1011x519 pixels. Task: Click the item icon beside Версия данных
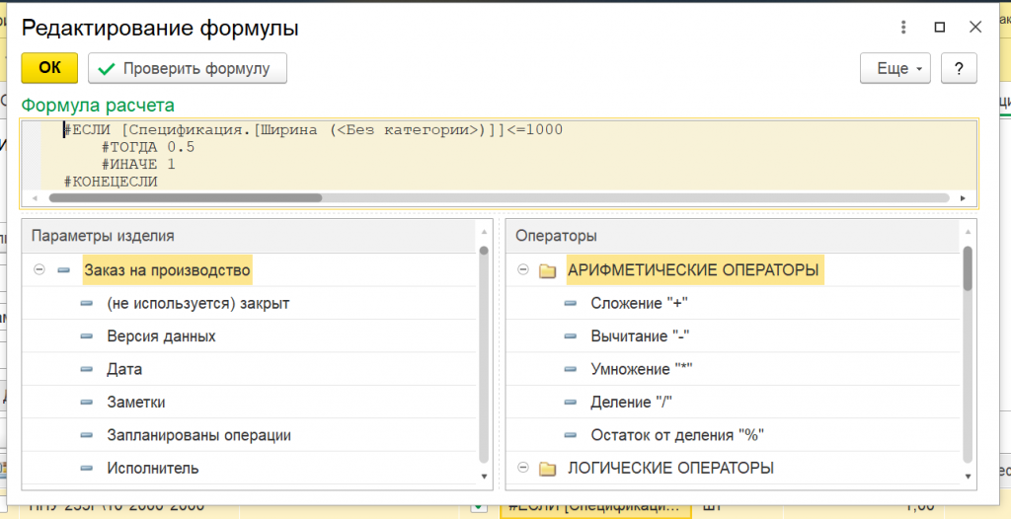pos(87,336)
